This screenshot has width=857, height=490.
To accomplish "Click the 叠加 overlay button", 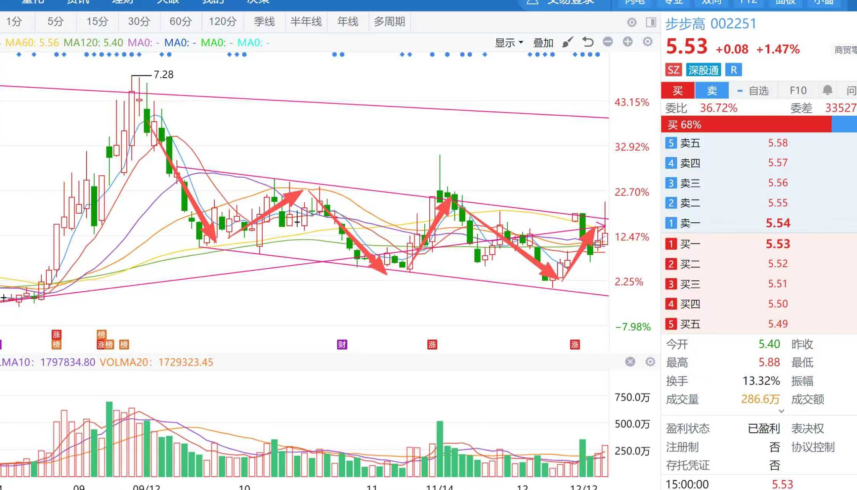I will coord(543,42).
